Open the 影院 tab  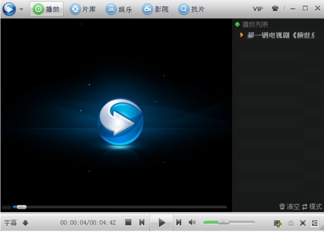point(156,9)
